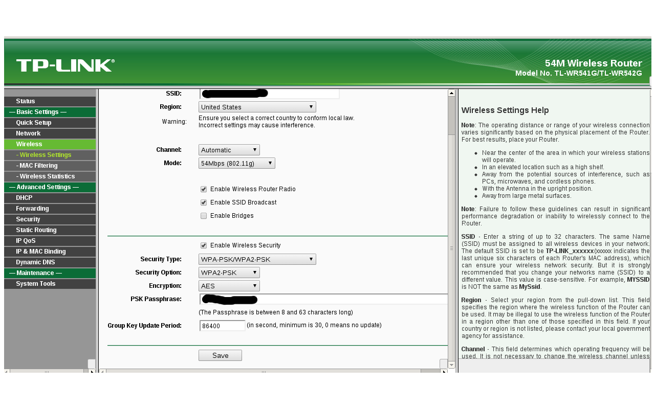Click the passphrase length hint text

[276, 312]
